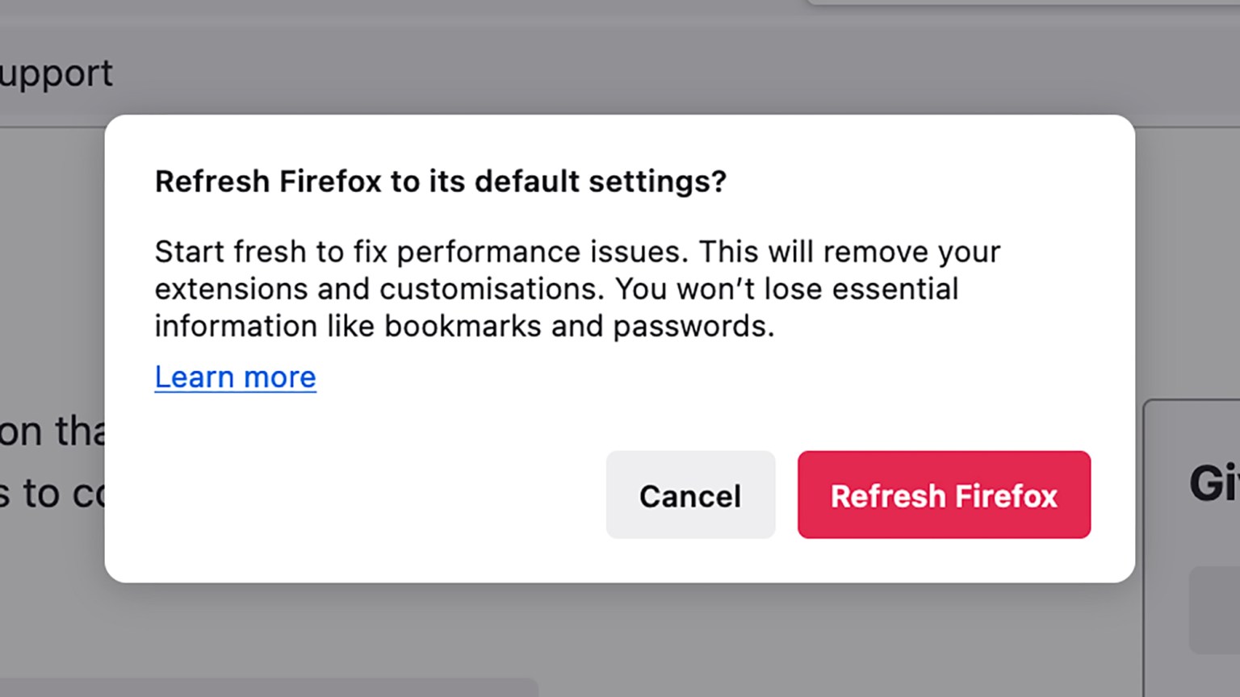1240x697 pixels.
Task: Click the dialog description paragraph
Action: tap(577, 289)
